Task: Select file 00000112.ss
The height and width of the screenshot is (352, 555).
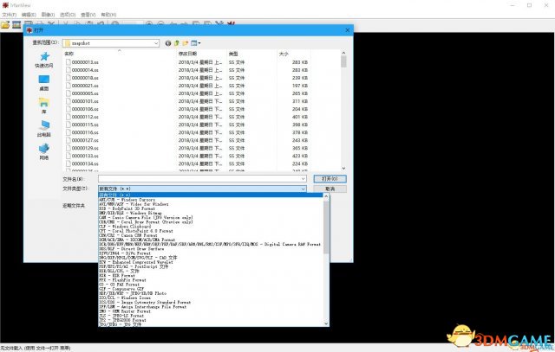Action: (x=82, y=117)
